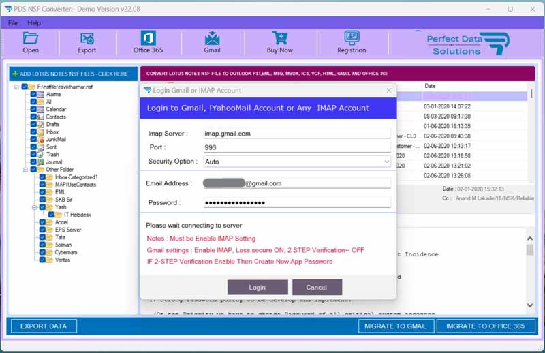
Task: Collapse the Yash folder tree node
Action: coord(35,207)
